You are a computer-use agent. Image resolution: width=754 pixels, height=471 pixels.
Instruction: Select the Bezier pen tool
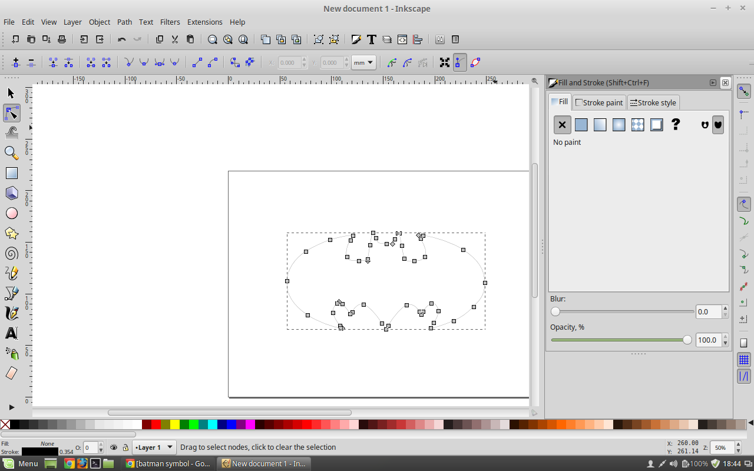[11, 293]
